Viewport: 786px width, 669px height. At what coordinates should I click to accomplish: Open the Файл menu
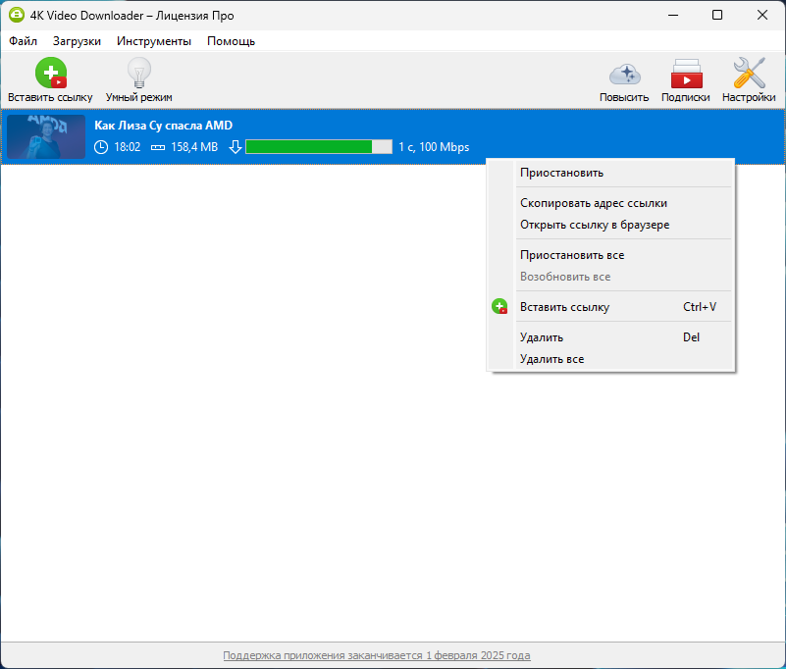tap(23, 41)
